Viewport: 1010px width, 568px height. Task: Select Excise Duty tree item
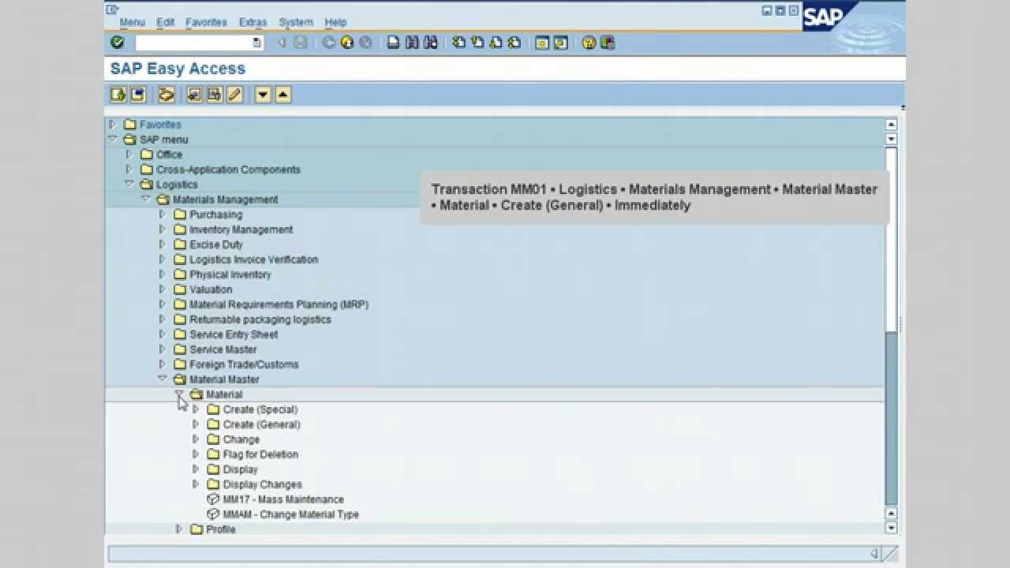(216, 245)
